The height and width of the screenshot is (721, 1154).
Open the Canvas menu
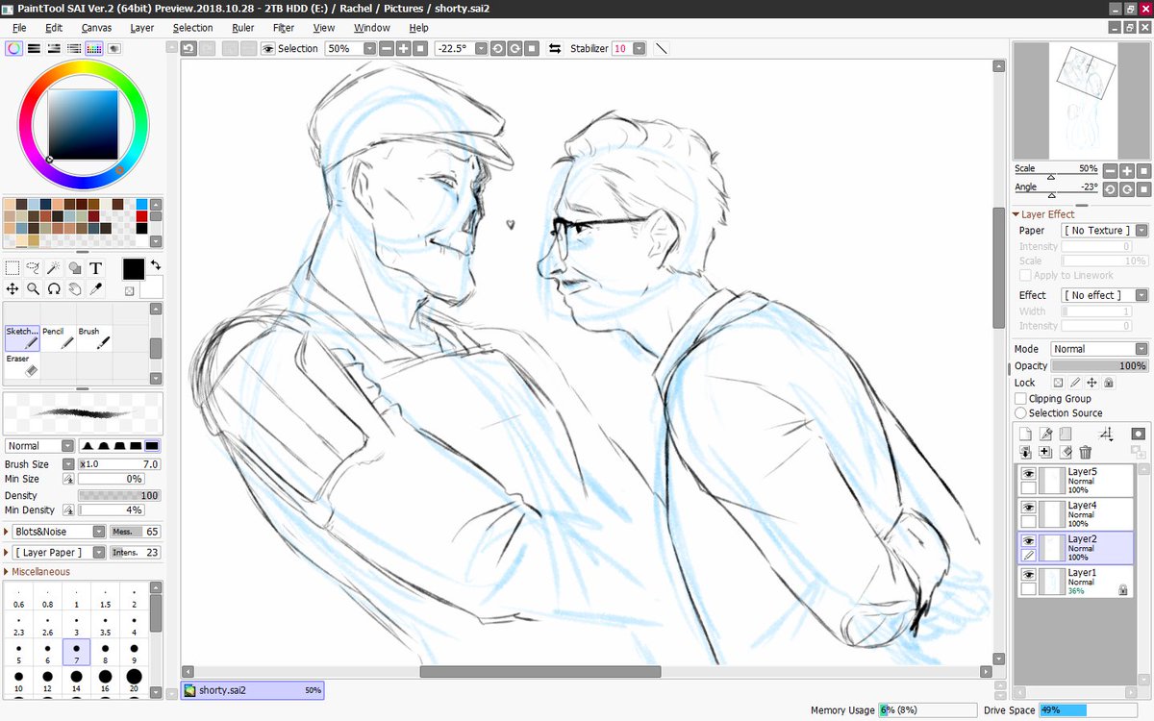click(x=96, y=28)
